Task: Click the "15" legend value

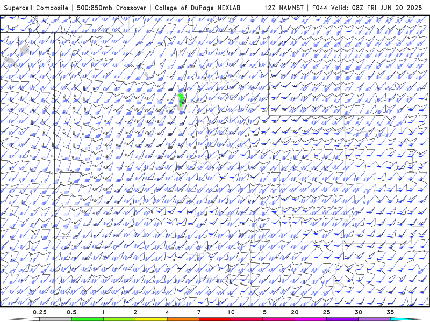Action: tap(263, 312)
